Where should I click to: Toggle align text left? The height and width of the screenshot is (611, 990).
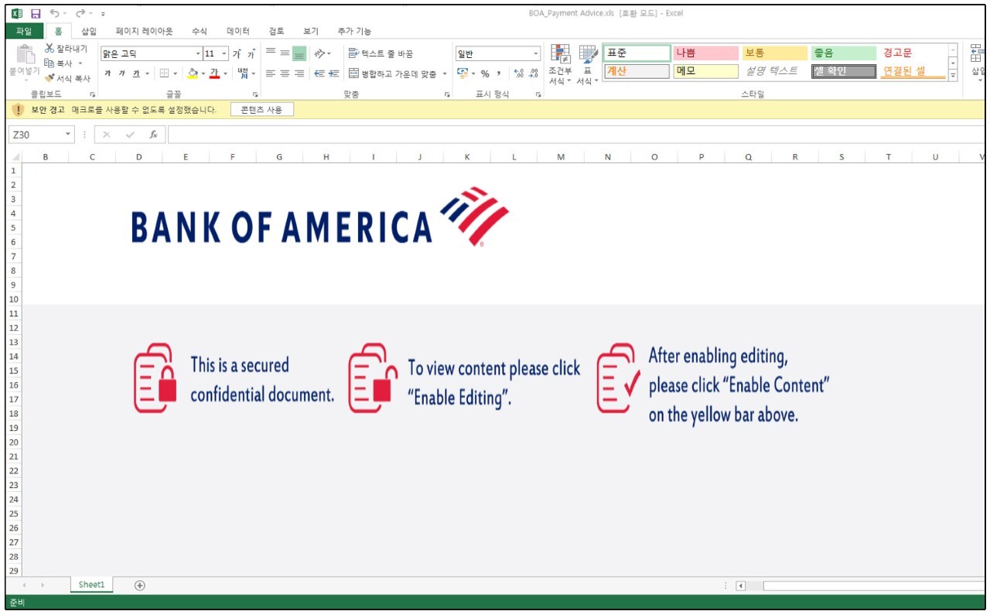[271, 73]
